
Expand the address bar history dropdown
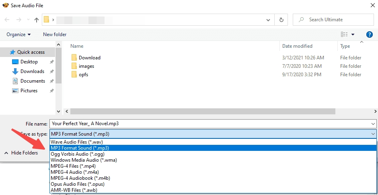click(269, 20)
